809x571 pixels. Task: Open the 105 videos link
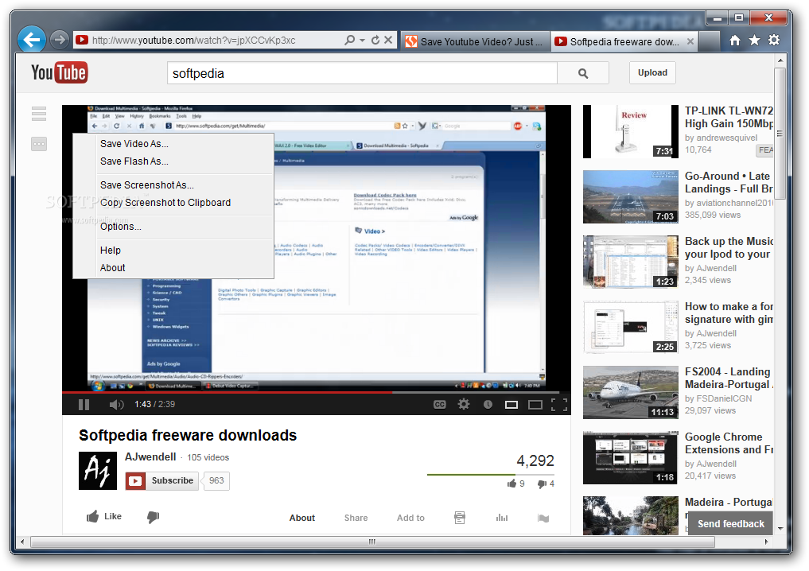(x=208, y=457)
